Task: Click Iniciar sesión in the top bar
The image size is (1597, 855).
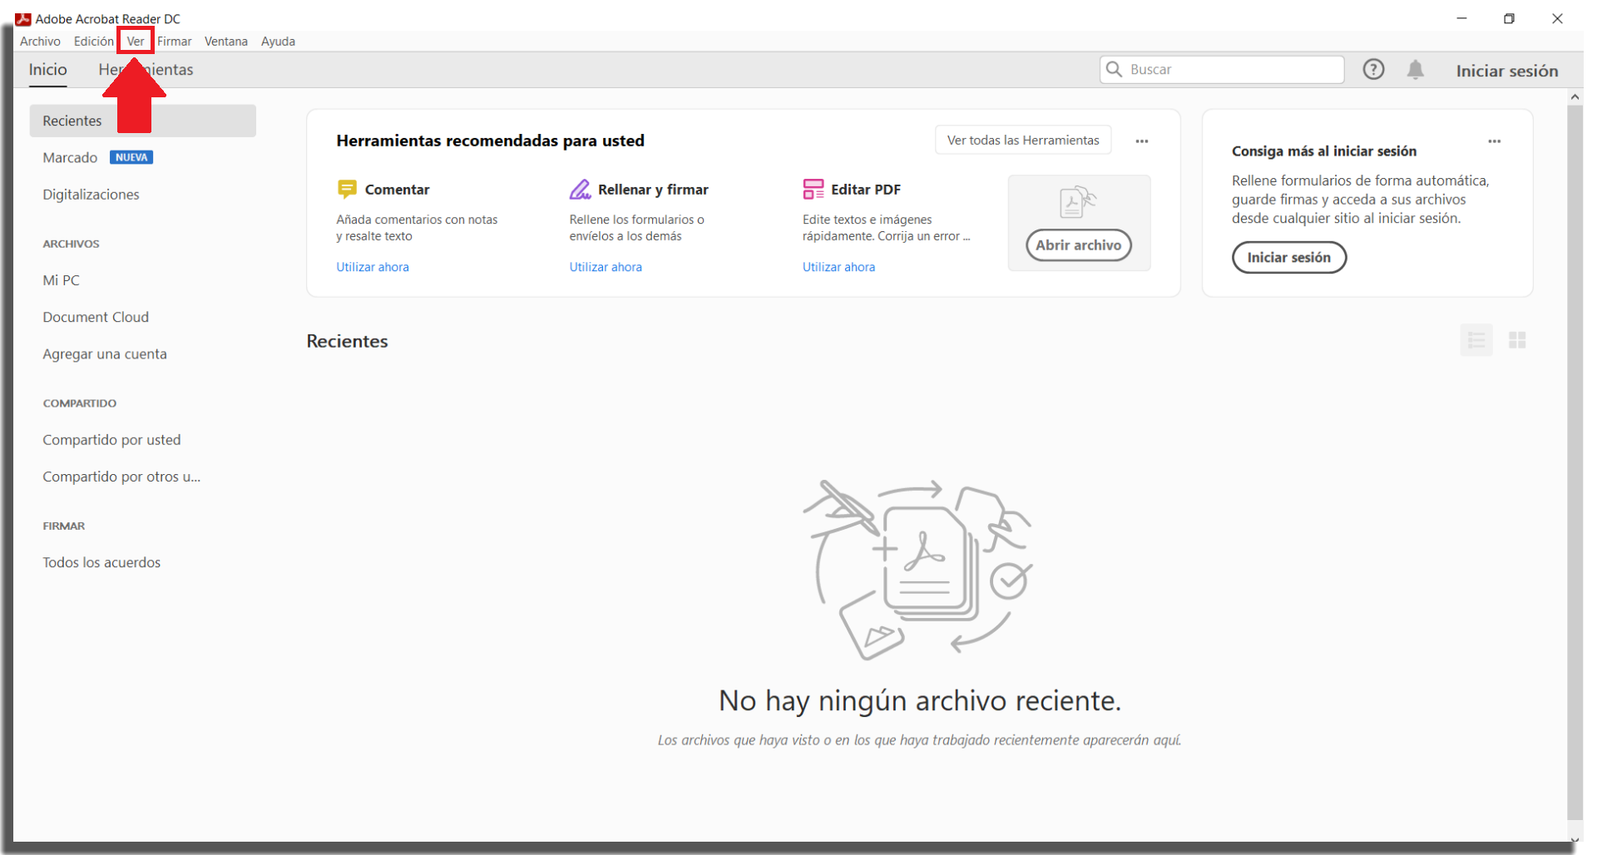Action: [x=1507, y=71]
